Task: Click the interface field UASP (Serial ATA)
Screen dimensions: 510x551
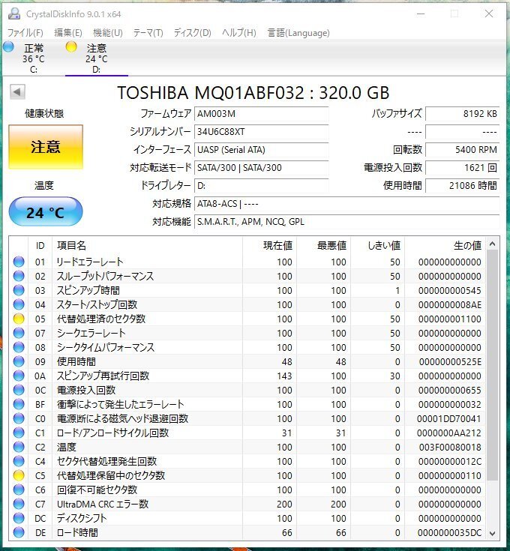Action: click(262, 150)
